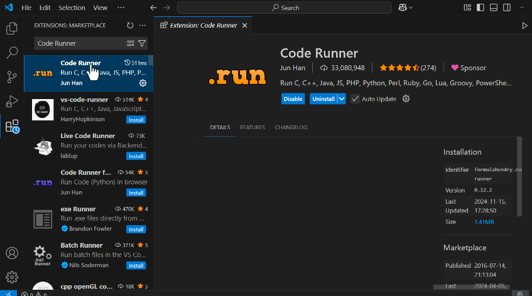Select the Live Code Runner list item
Screen dimensions: 532x296
tap(89, 146)
